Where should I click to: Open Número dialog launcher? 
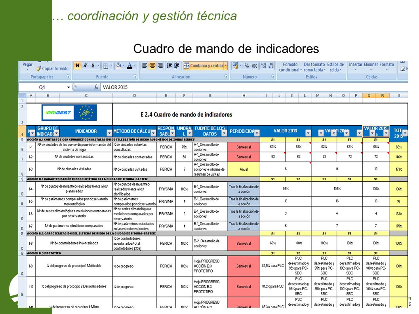point(273,76)
